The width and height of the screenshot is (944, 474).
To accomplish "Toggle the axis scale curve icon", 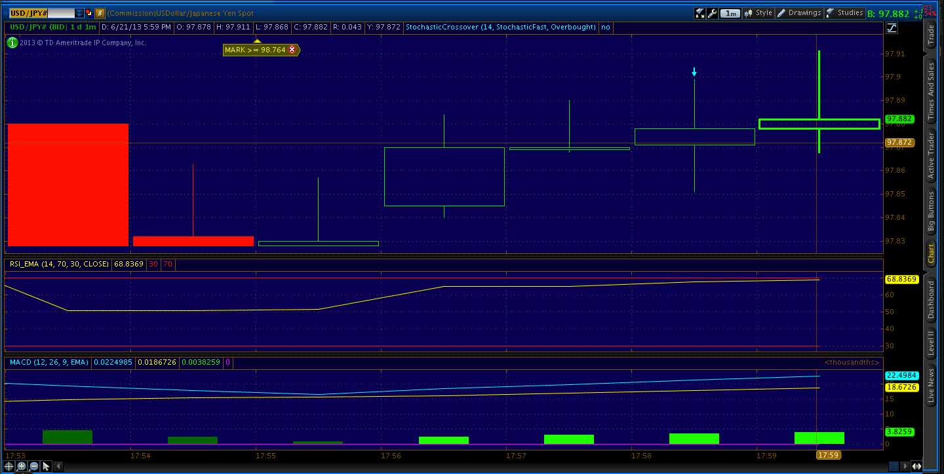I will 892,27.
